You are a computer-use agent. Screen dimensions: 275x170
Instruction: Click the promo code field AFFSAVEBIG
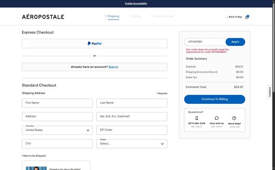click(x=205, y=42)
